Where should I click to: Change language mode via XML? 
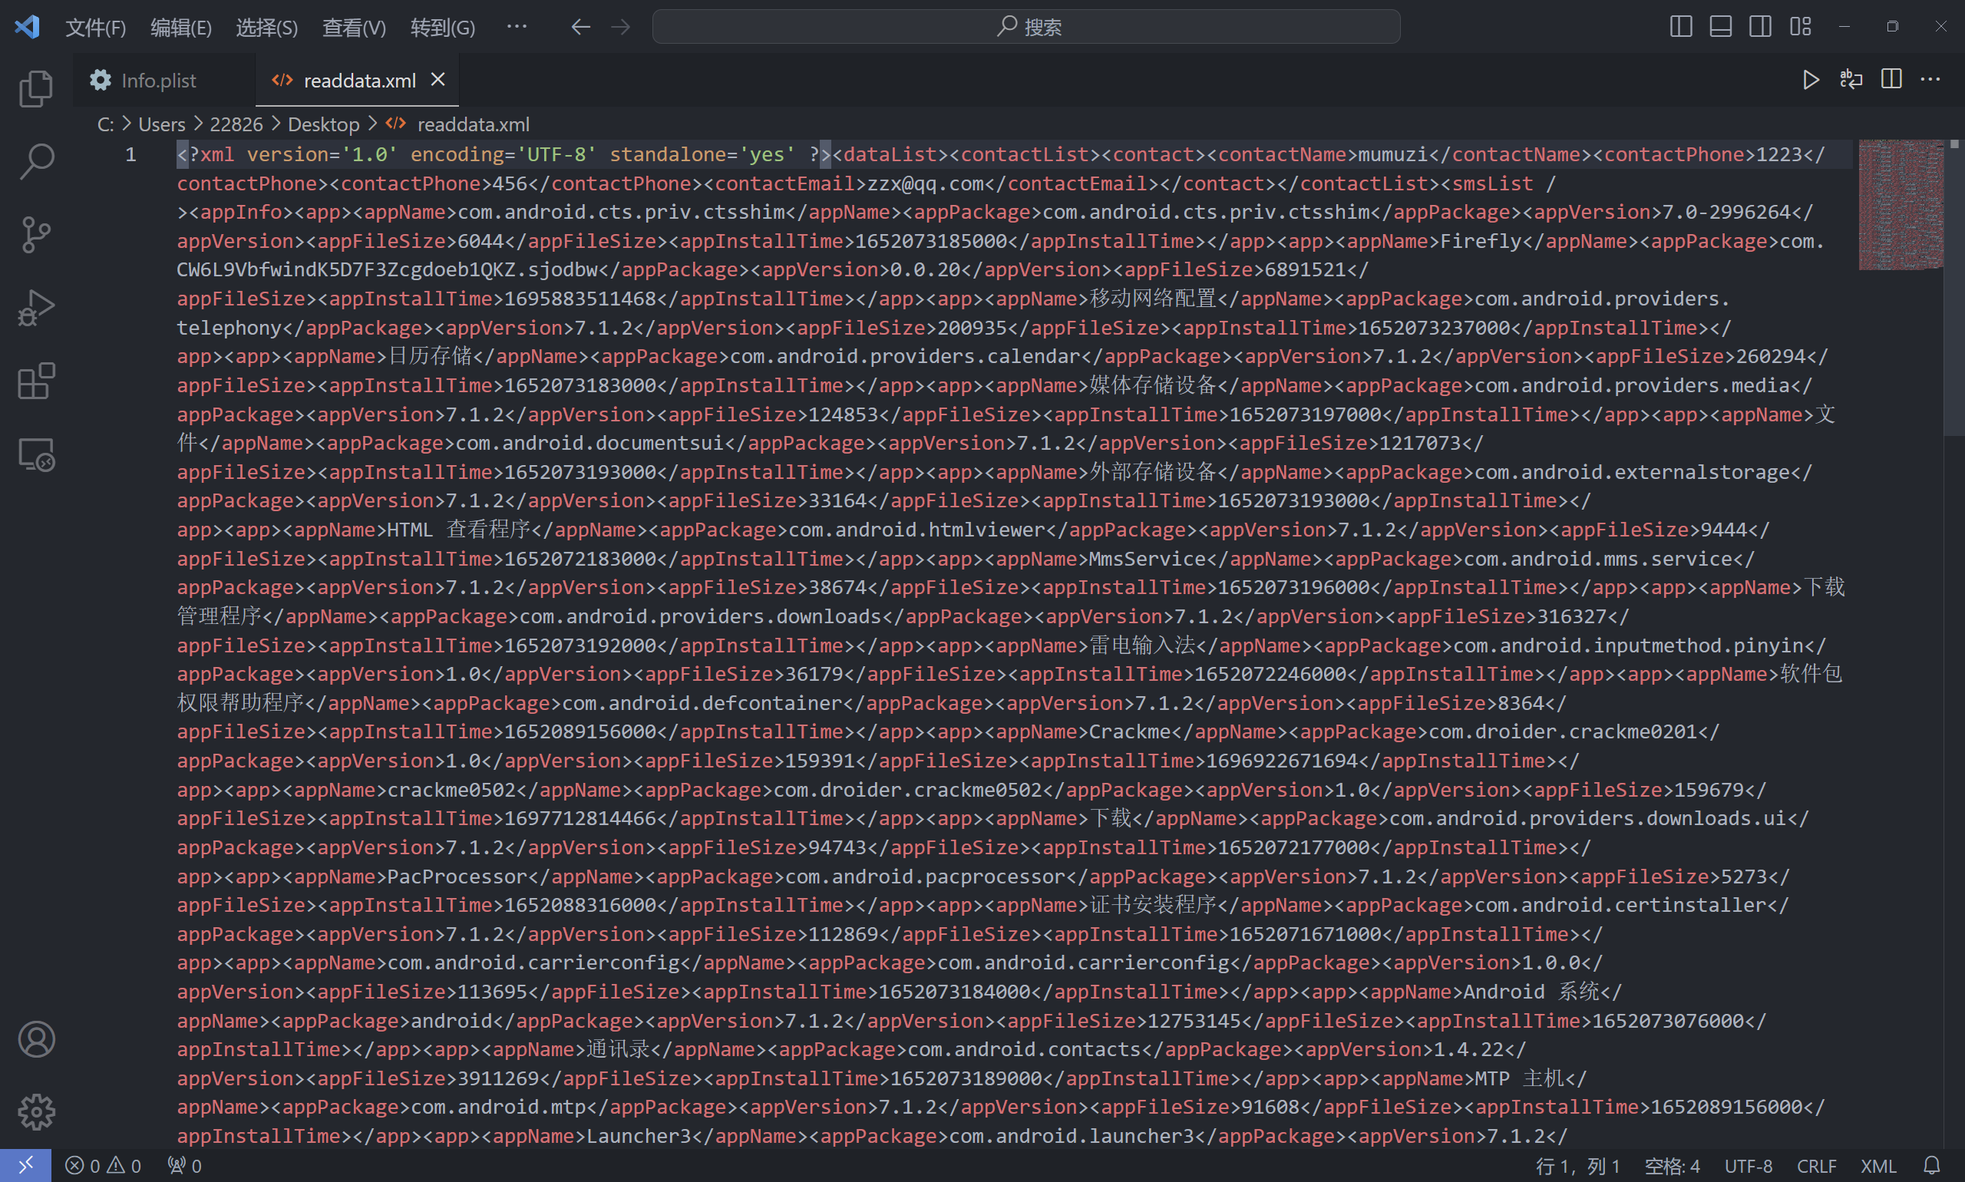click(1878, 1166)
